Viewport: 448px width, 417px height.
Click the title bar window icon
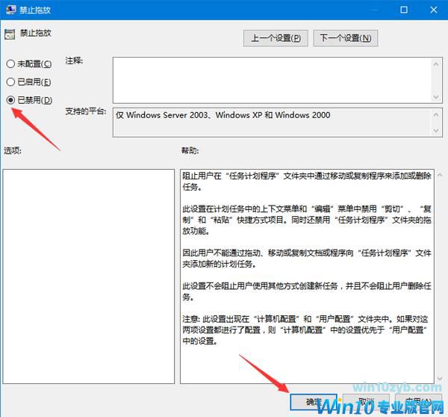point(10,10)
